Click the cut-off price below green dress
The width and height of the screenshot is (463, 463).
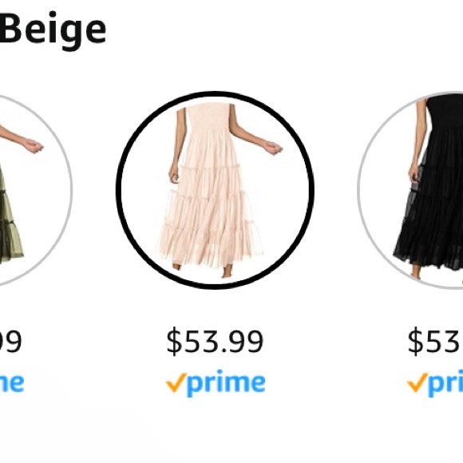coord(11,342)
